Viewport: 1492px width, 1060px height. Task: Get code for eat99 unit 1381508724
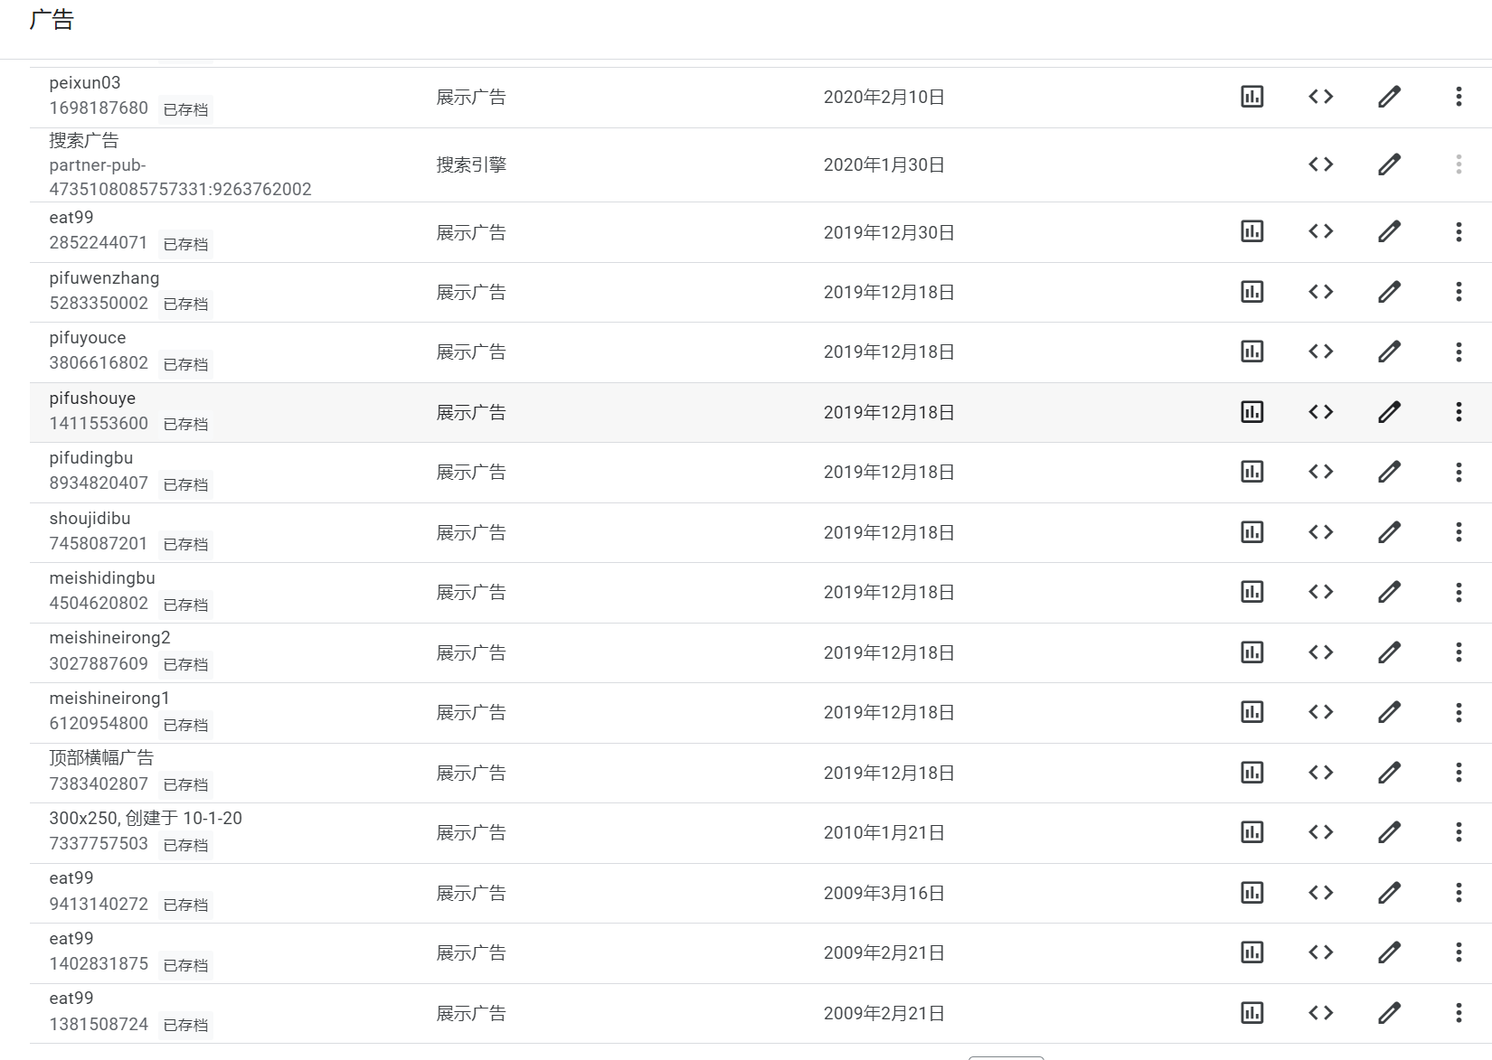coord(1320,1013)
